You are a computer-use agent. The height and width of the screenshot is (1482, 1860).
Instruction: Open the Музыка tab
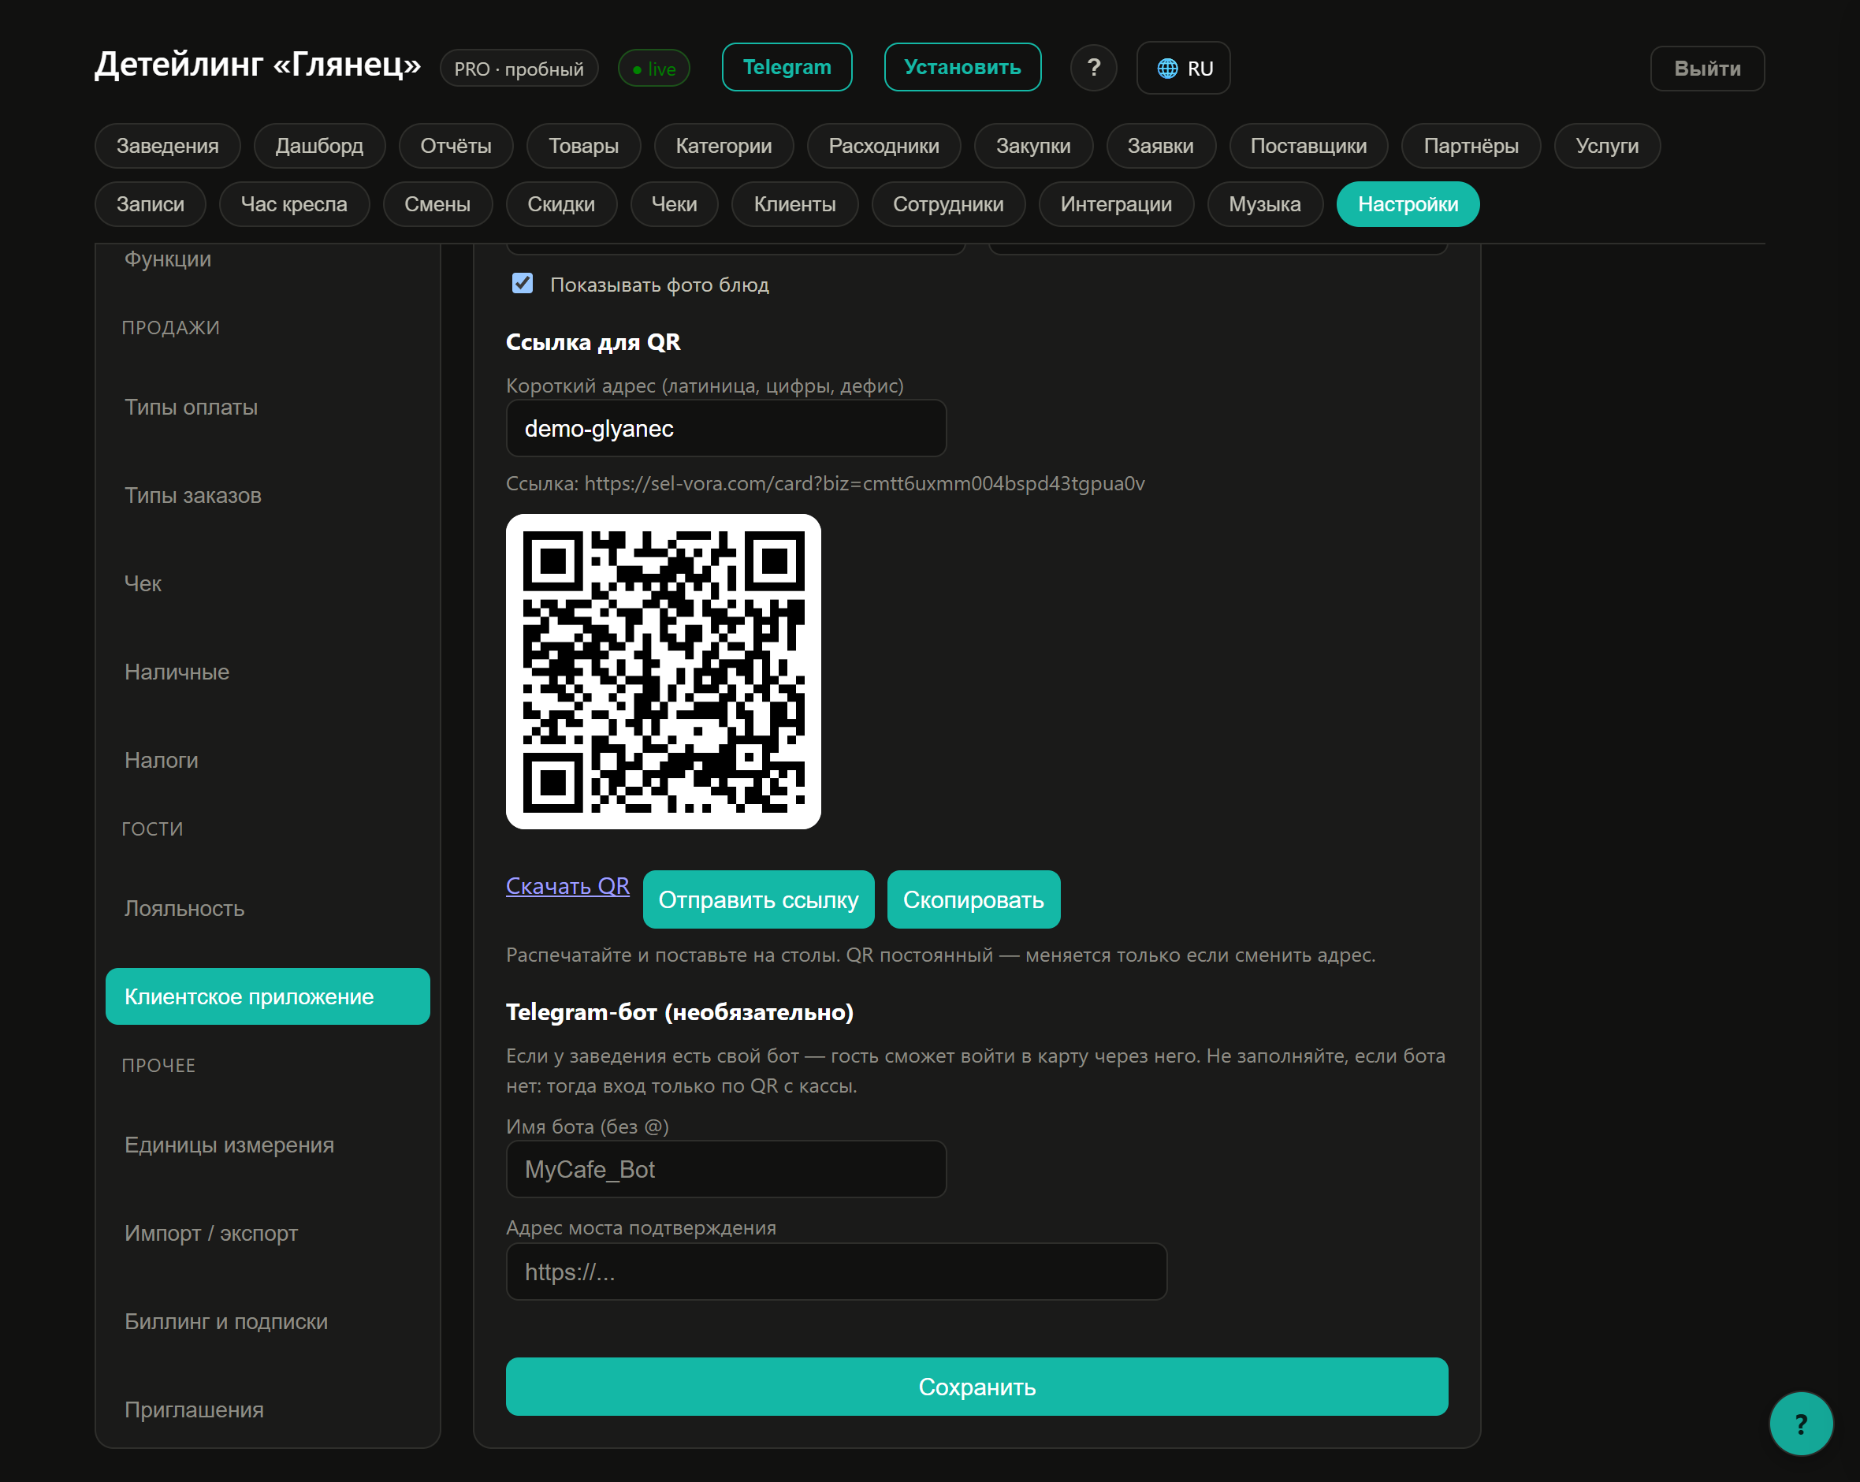click(x=1265, y=204)
